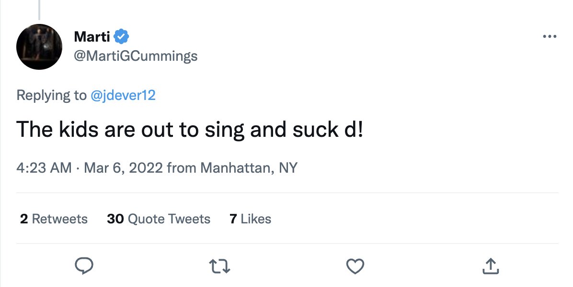The height and width of the screenshot is (287, 573).
Task: Open the Manhattan, NY location link
Action: (249, 168)
